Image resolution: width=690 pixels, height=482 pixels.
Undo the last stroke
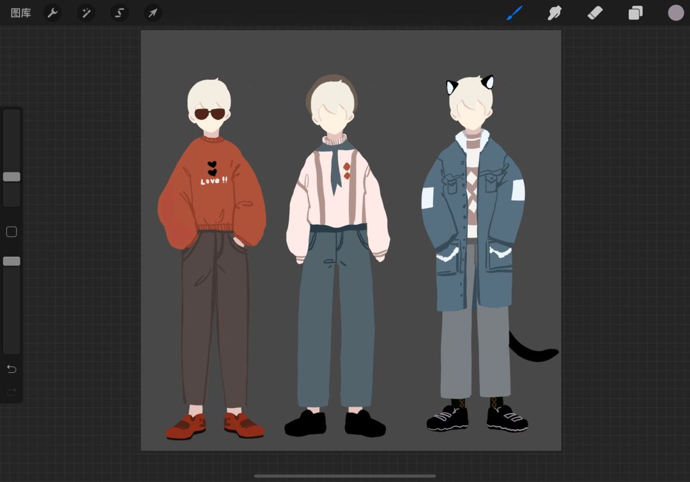pos(11,369)
